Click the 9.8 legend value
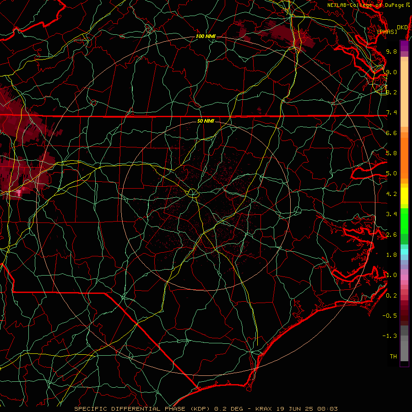This screenshot has width=412, height=412. (391, 51)
